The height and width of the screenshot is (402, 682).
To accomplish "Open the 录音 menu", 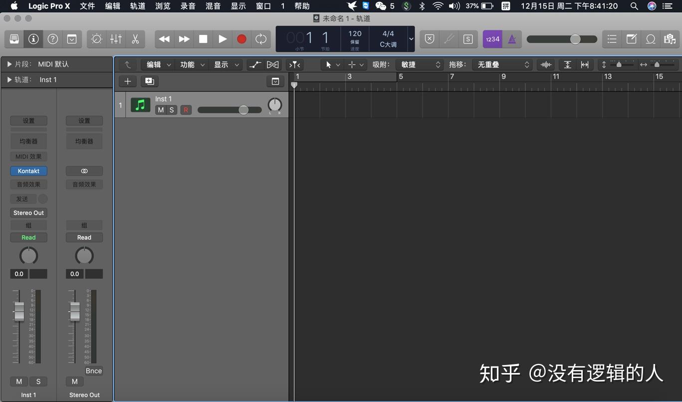I will click(188, 6).
